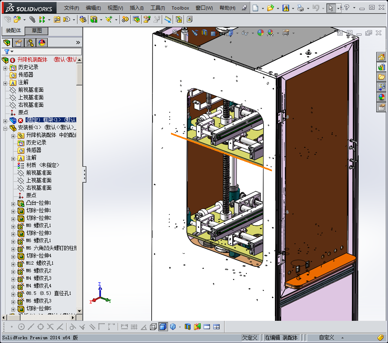The image size is (388, 343).
Task: Open the File Explorer folder tab
Action: pos(381,77)
